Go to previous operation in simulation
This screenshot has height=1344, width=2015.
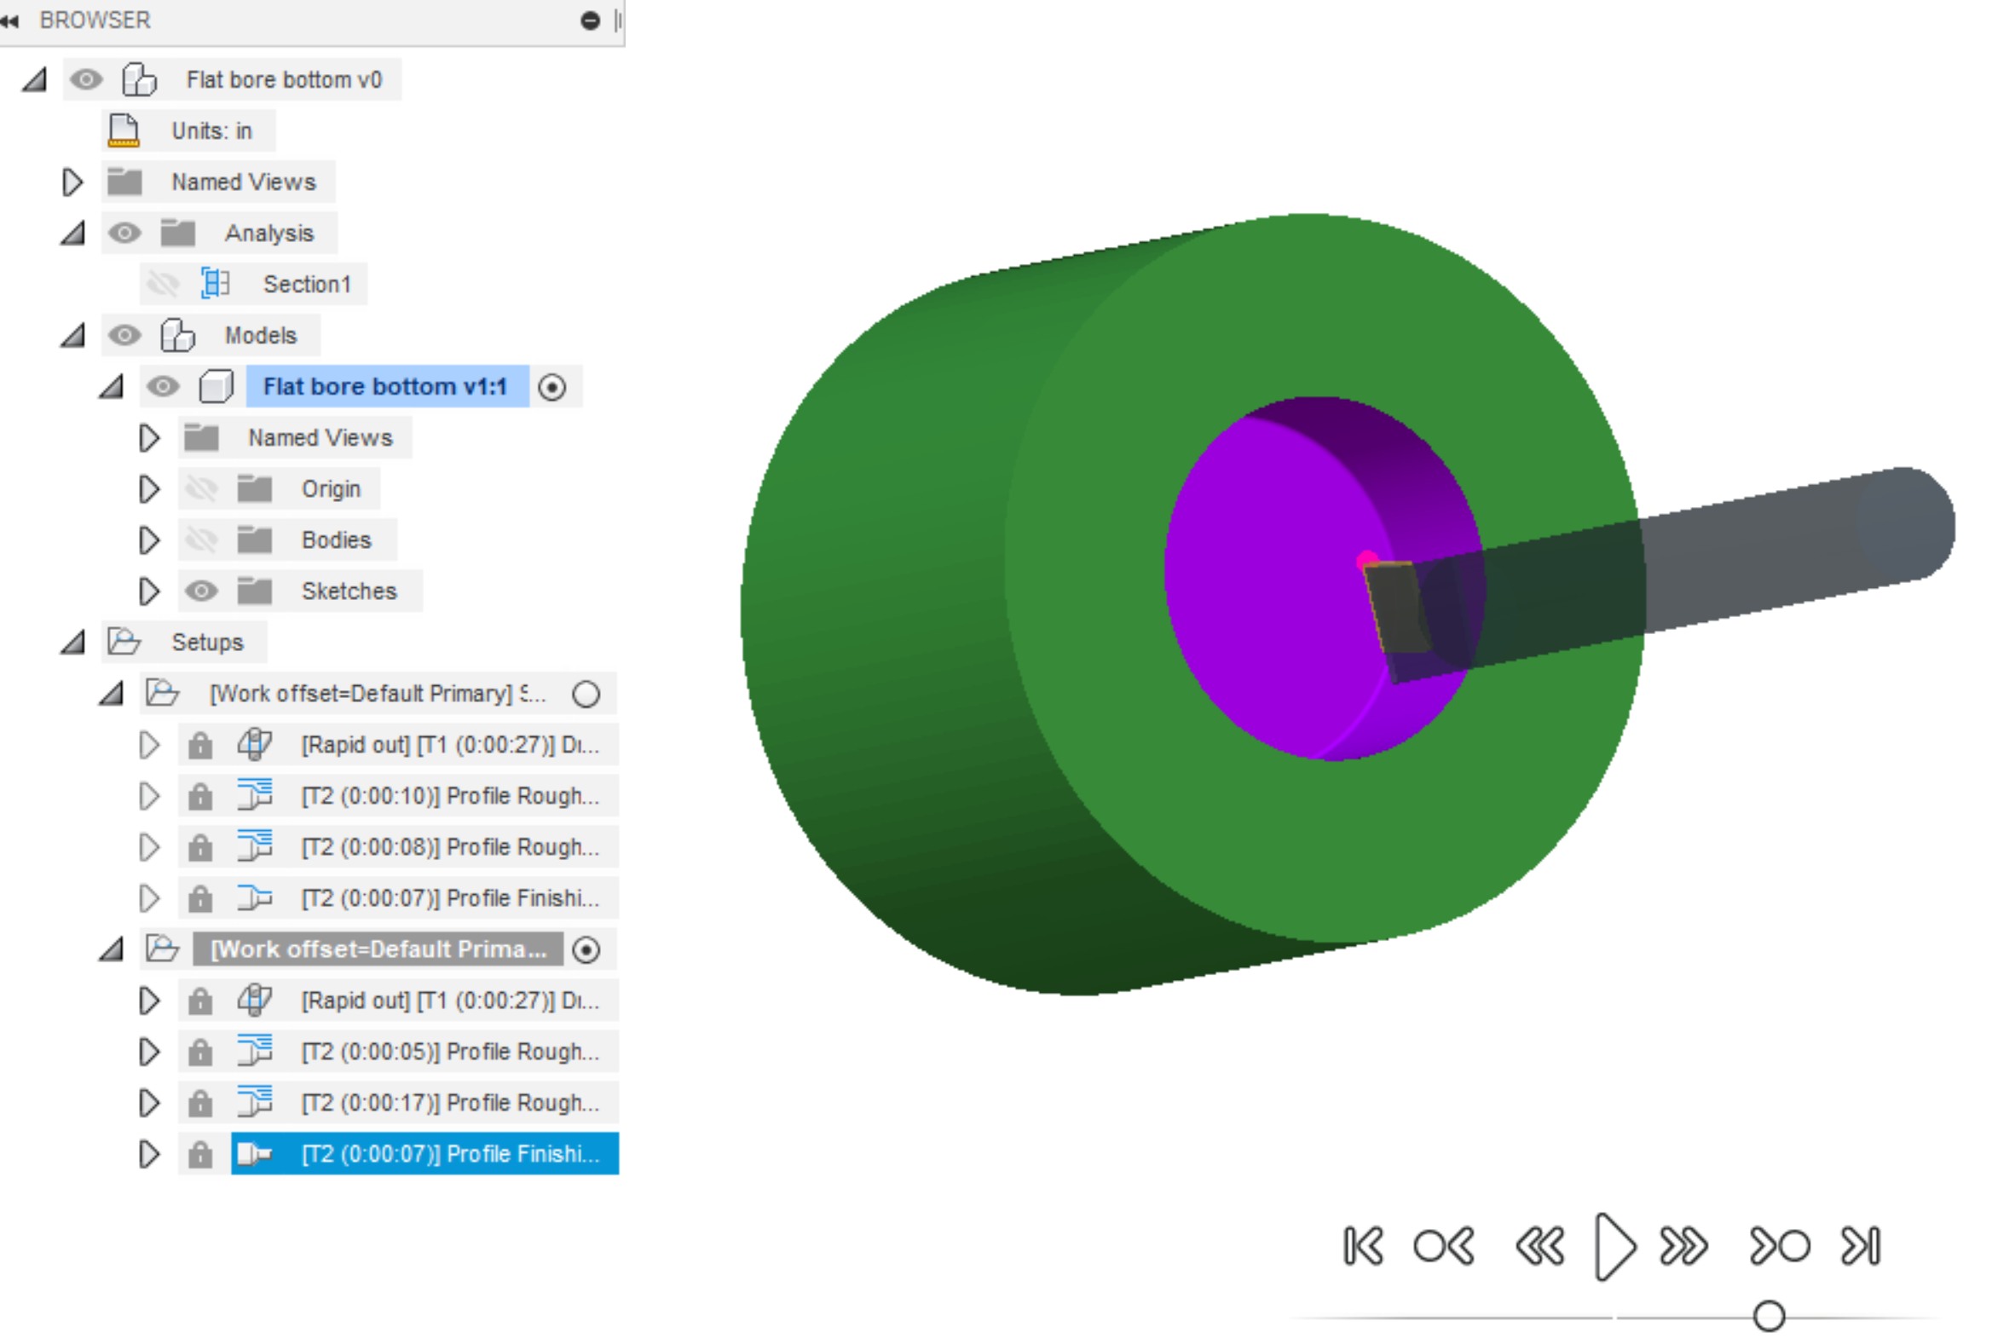[x=1444, y=1246]
